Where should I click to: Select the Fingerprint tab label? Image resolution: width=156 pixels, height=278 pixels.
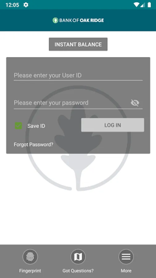point(30,271)
